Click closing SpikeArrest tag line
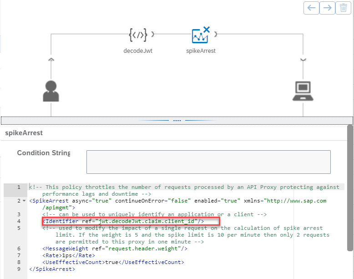Screen dimensions: 354x279 click(52, 269)
